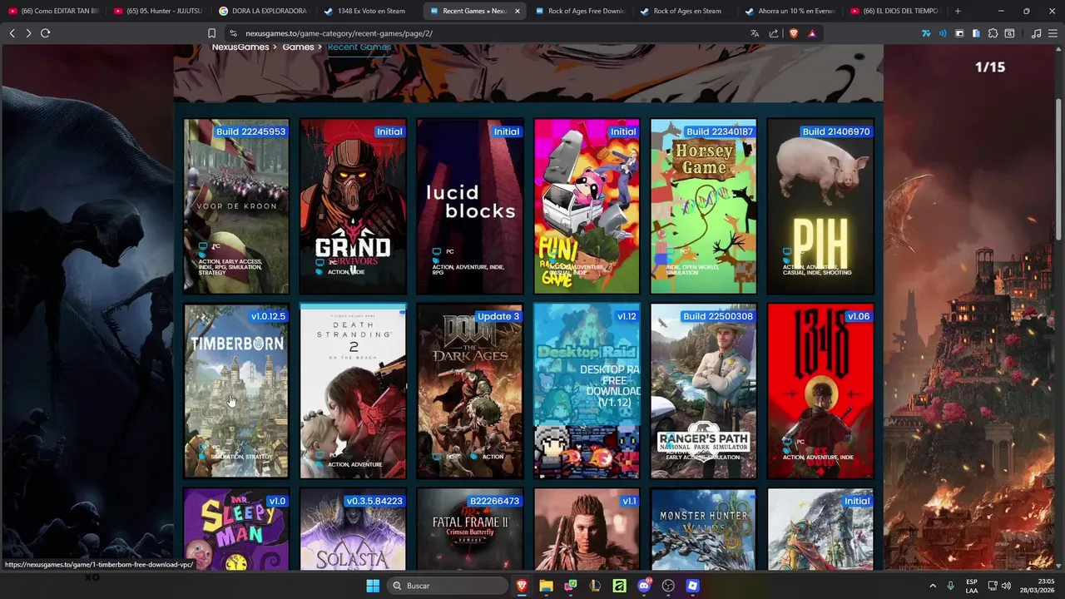The width and height of the screenshot is (1065, 599).
Task: Open the music note playlist icon
Action: [x=1036, y=33]
